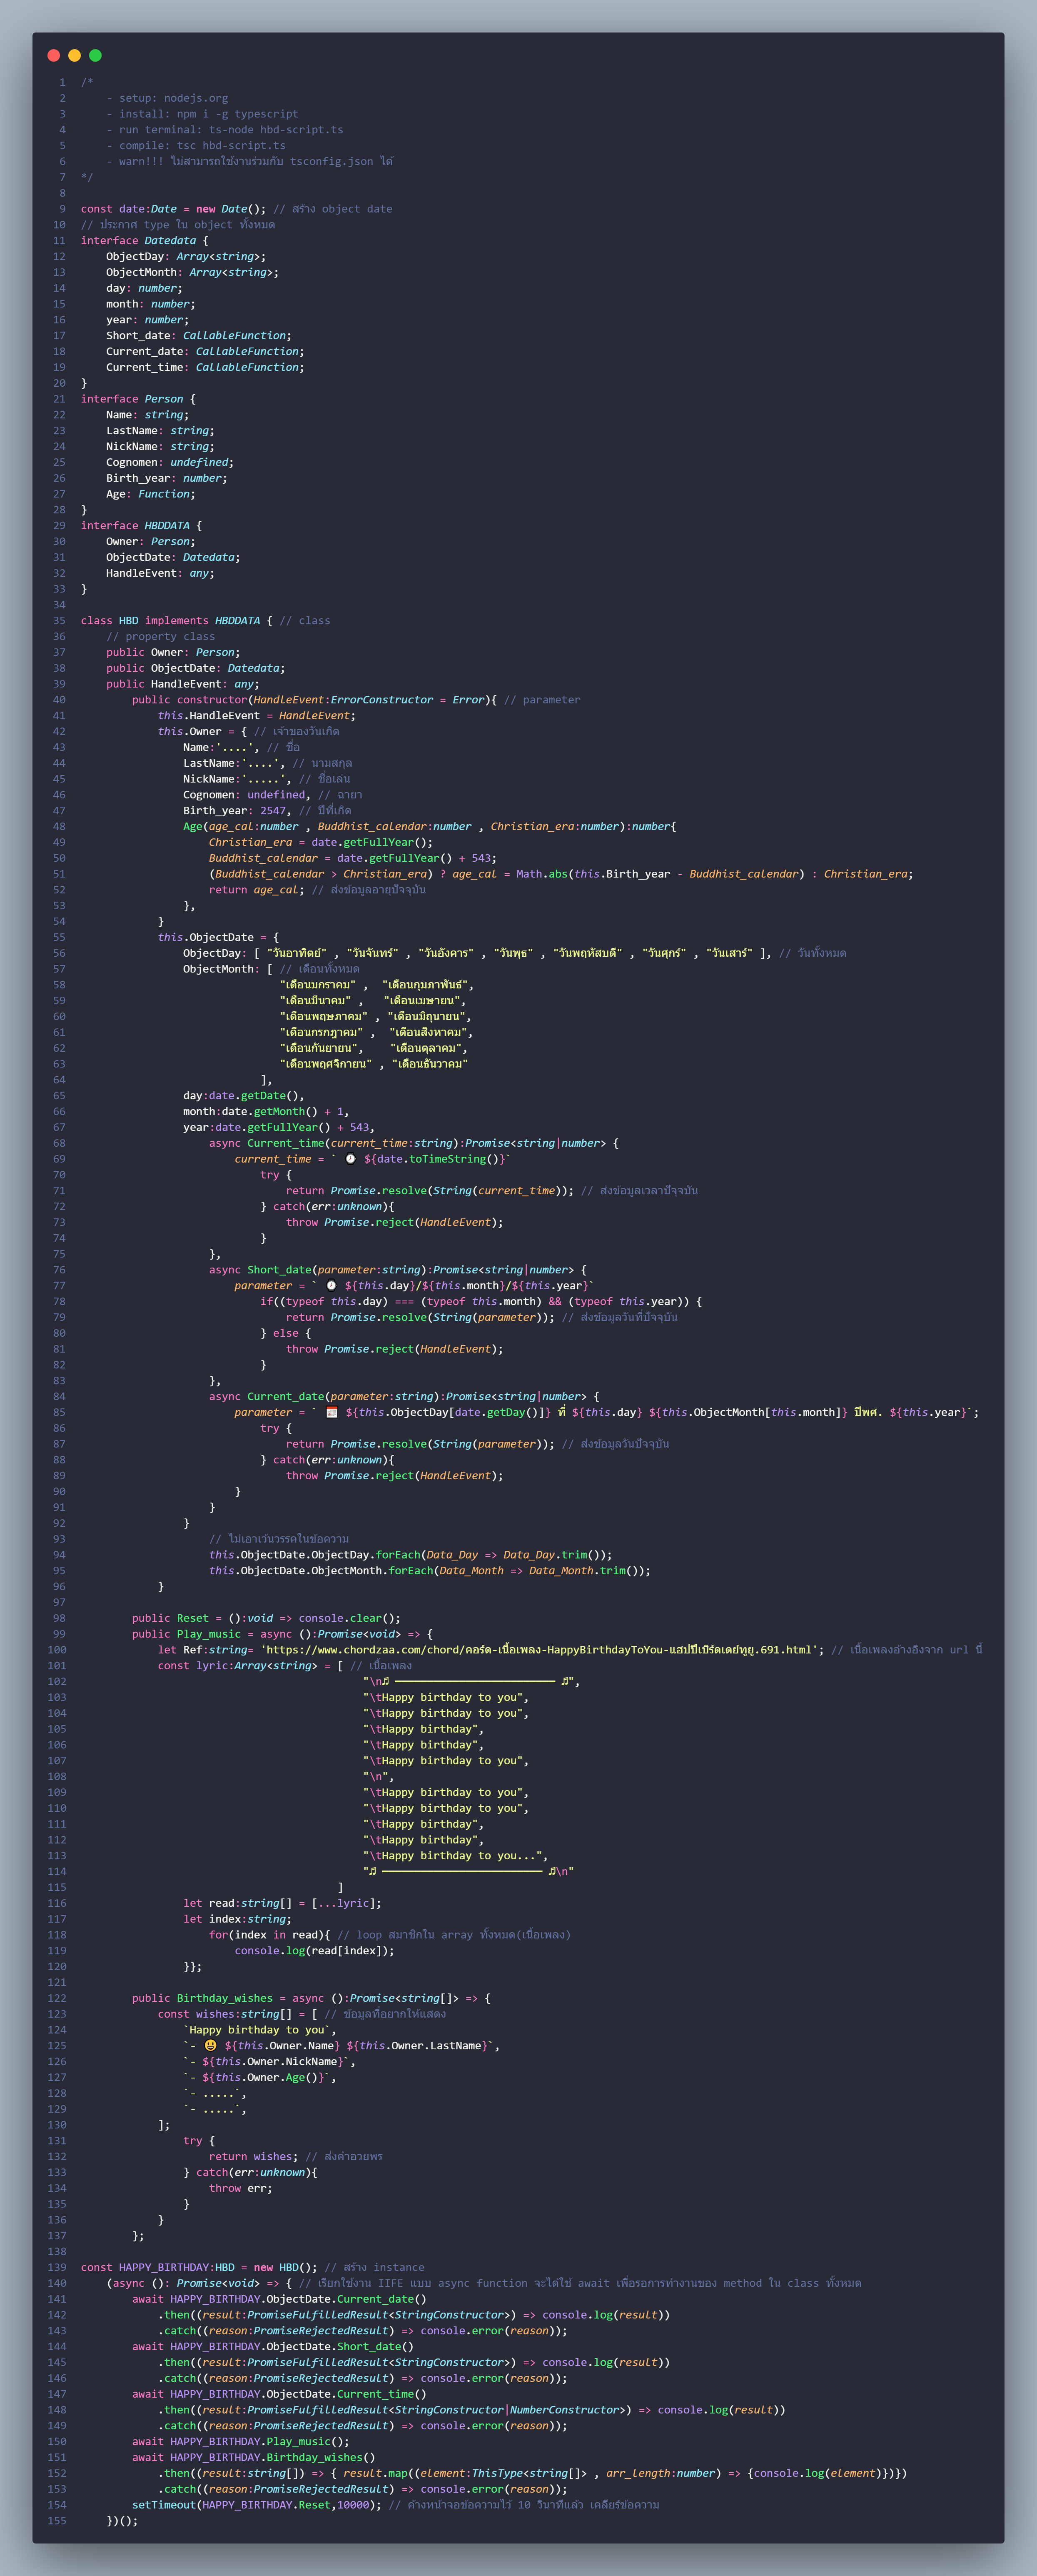Click the green maximize window dot
Screen dimensions: 1037x2576
point(95,56)
